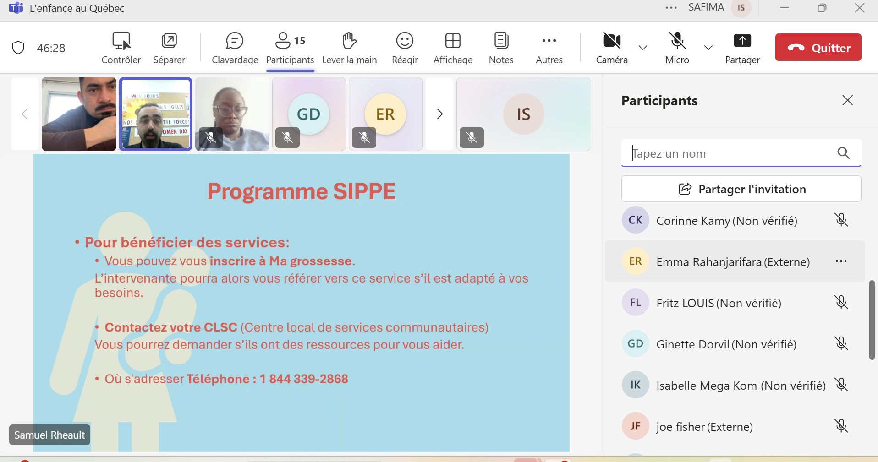Click joe fisher's muted microphone icon
This screenshot has height=462, width=878.
click(841, 426)
